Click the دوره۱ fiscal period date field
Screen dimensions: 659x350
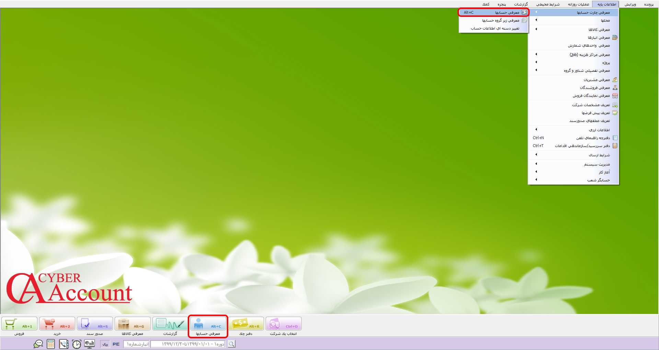point(188,344)
